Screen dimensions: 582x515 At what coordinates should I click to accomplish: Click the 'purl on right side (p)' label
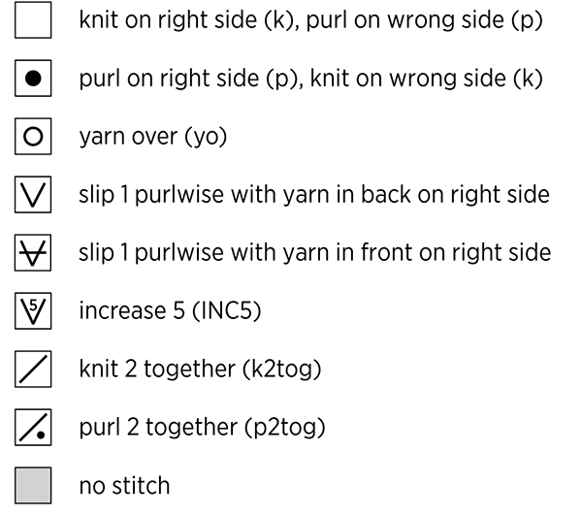point(189,79)
